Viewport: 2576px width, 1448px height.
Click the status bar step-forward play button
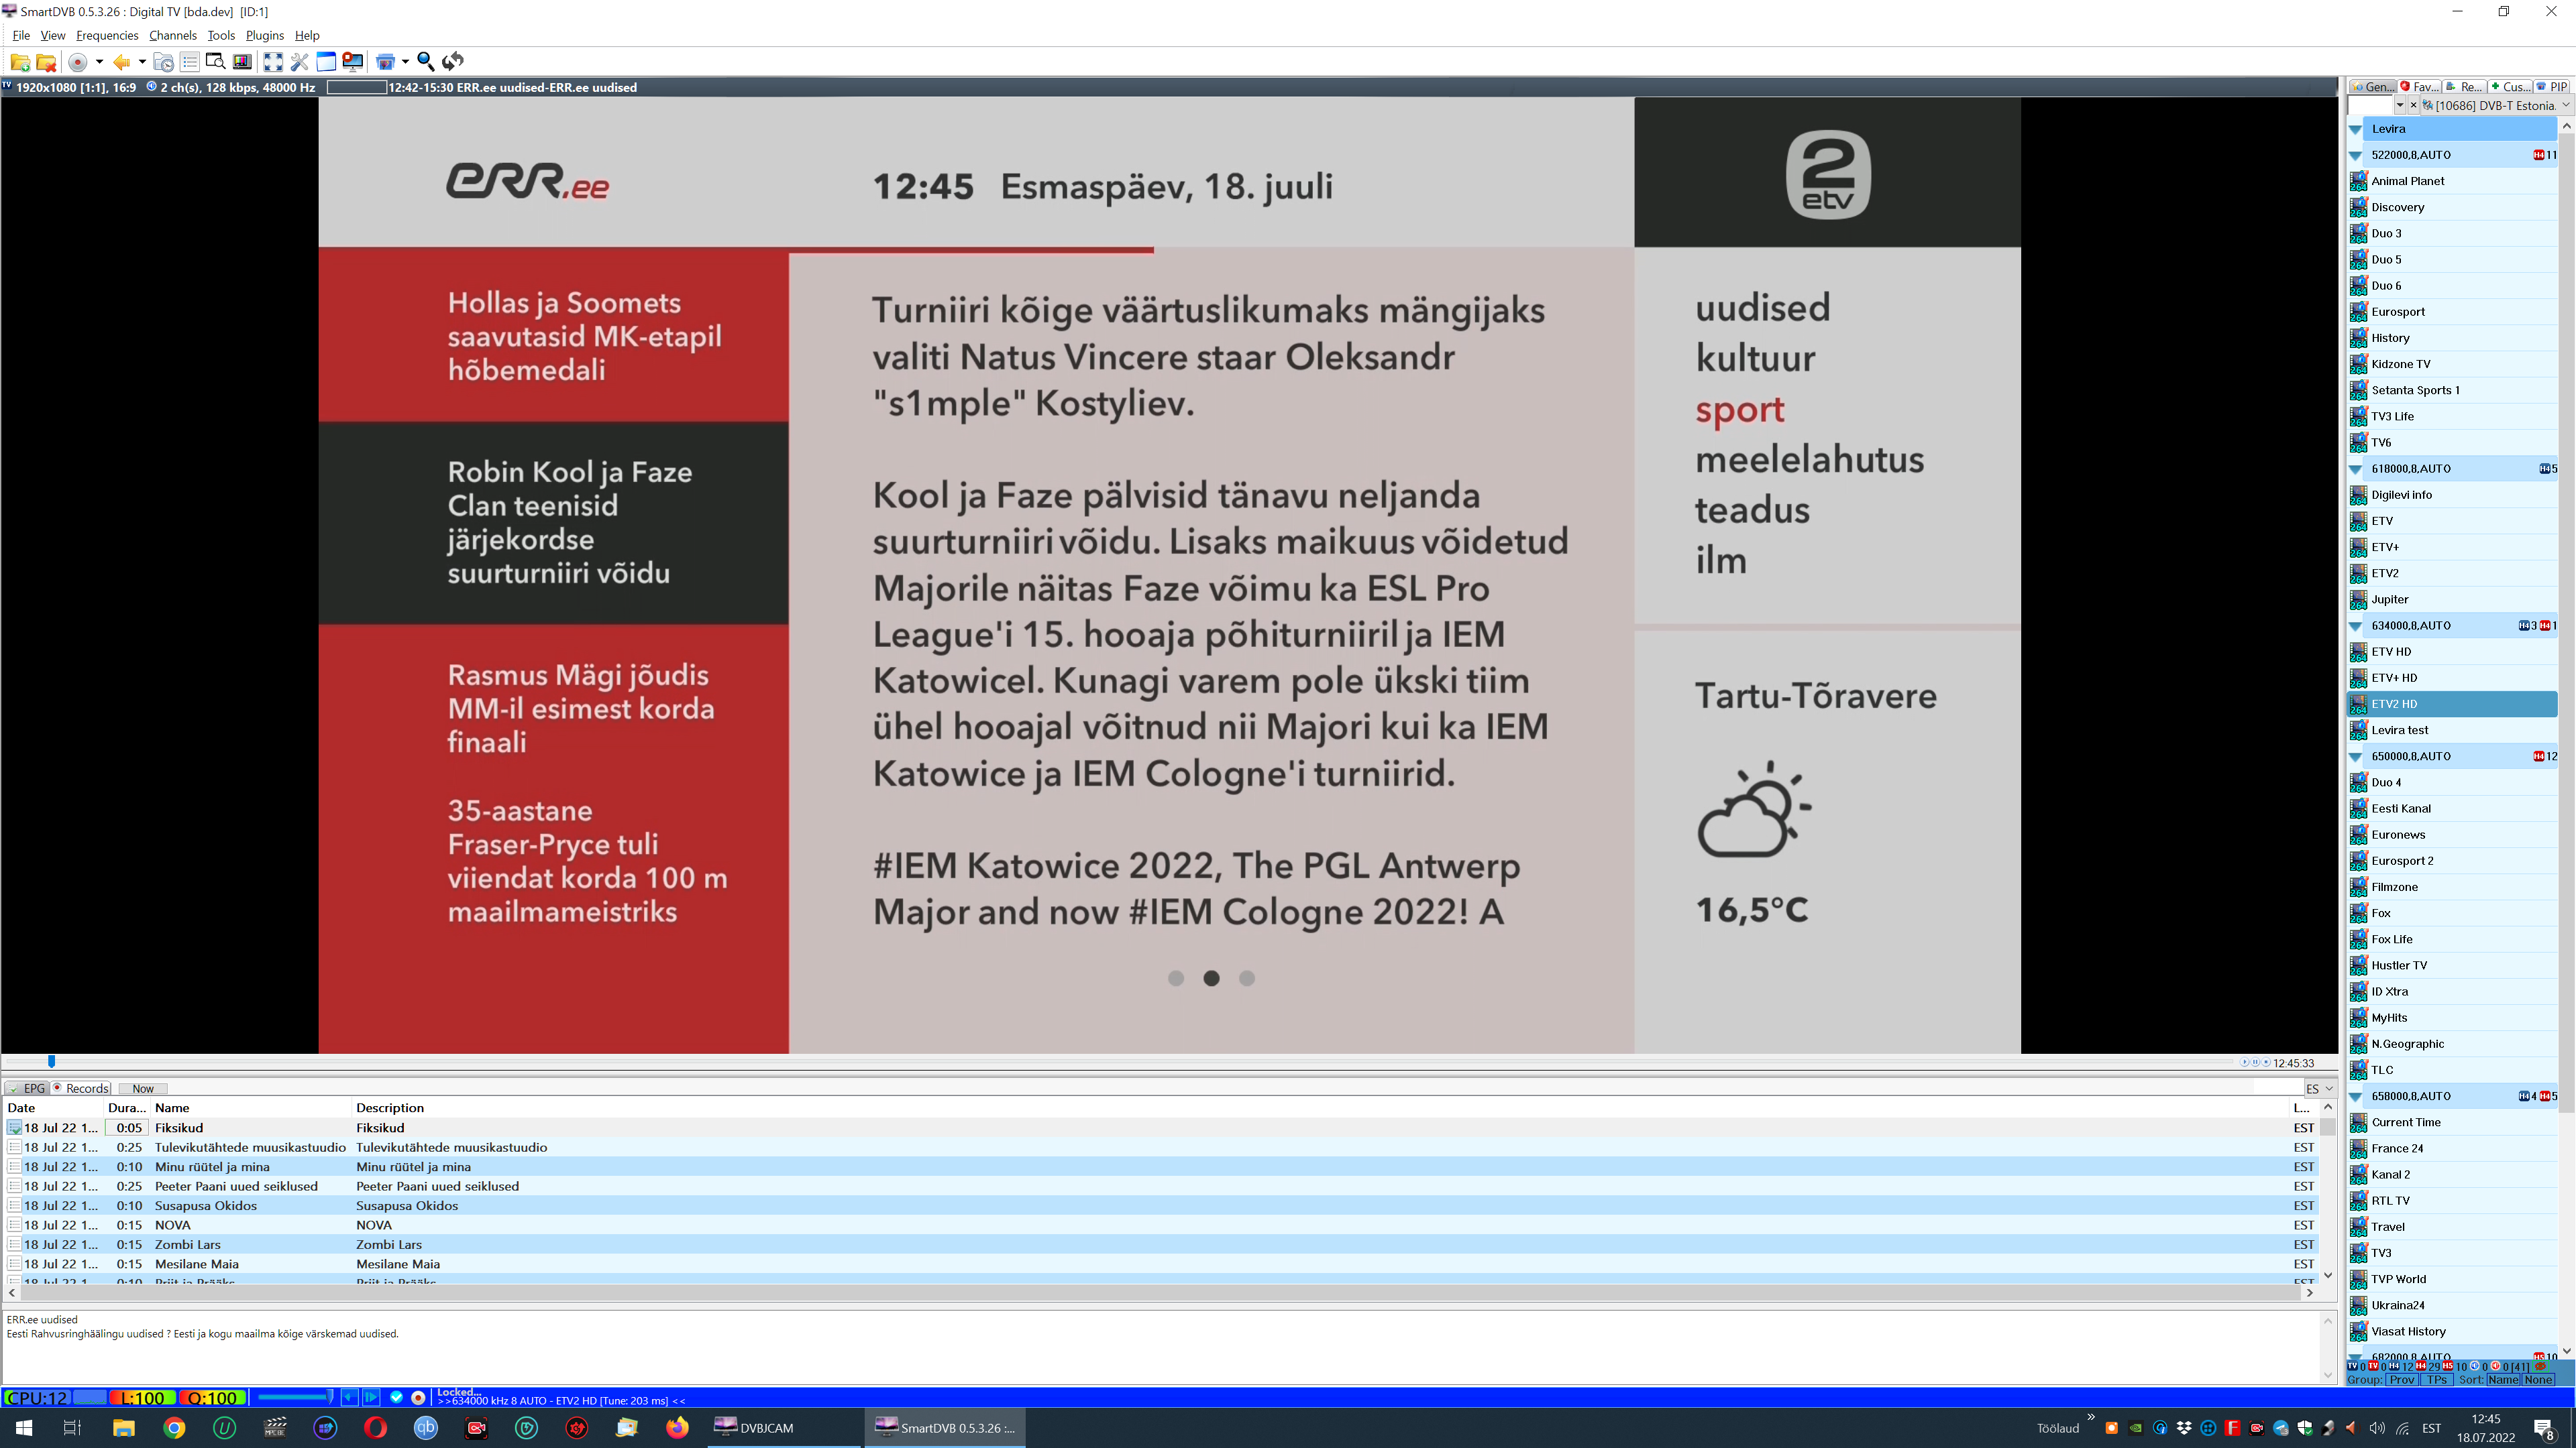coord(371,1397)
